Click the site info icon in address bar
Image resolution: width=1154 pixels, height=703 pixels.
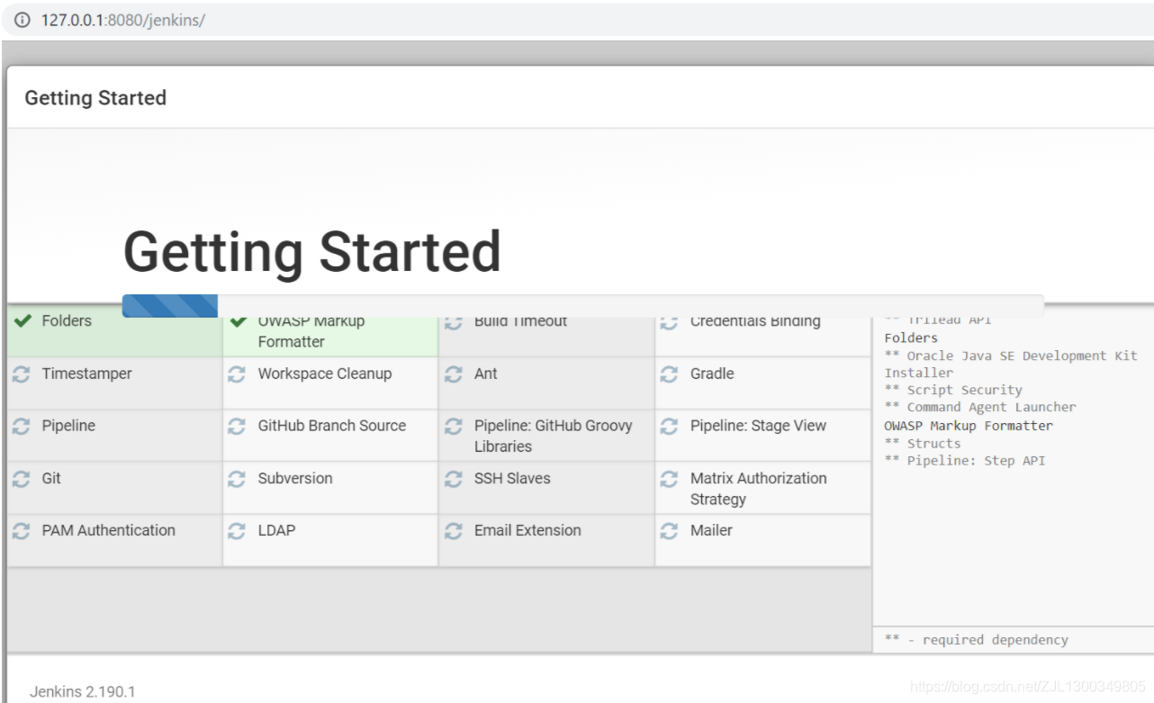tap(23, 20)
